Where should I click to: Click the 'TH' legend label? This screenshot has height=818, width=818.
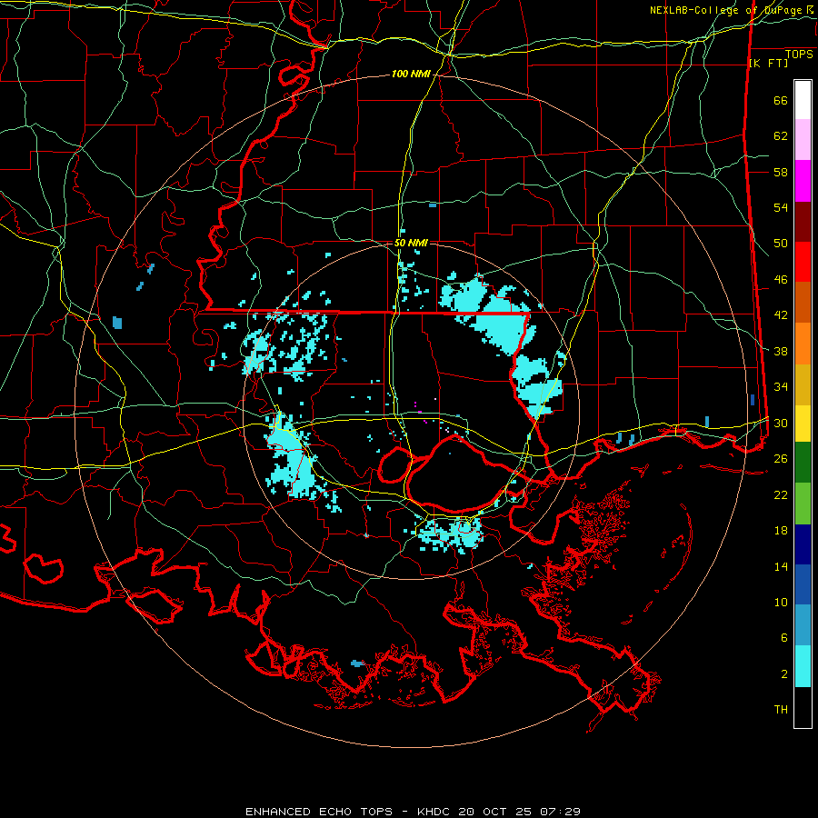point(781,709)
